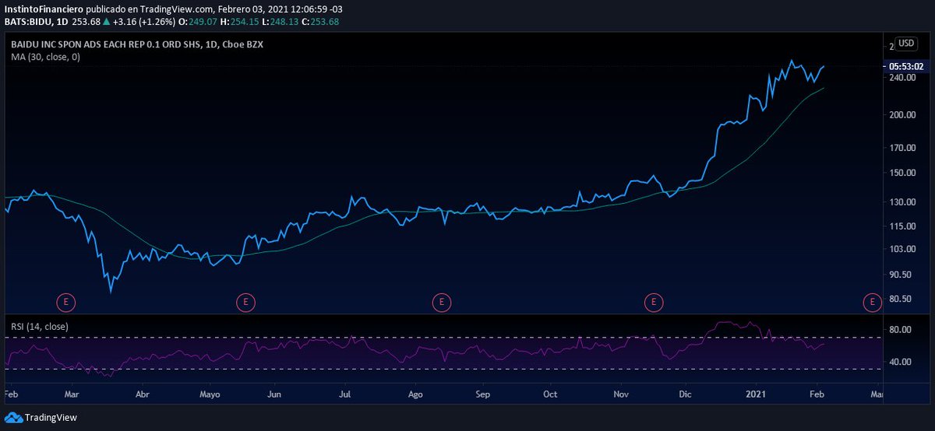
Task: Click the TradingView cloud logo icon
Action: tap(13, 418)
